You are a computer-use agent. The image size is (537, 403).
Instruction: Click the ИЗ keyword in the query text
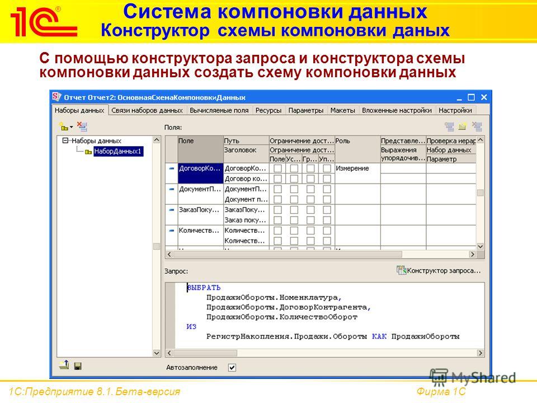(191, 326)
